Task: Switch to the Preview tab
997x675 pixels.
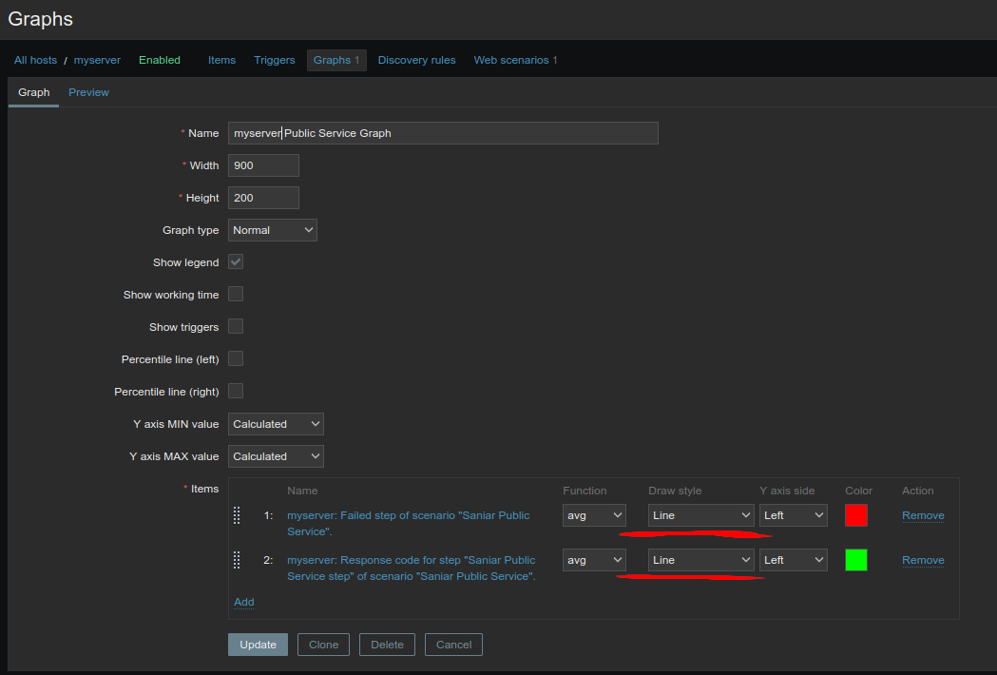Action: [x=88, y=92]
